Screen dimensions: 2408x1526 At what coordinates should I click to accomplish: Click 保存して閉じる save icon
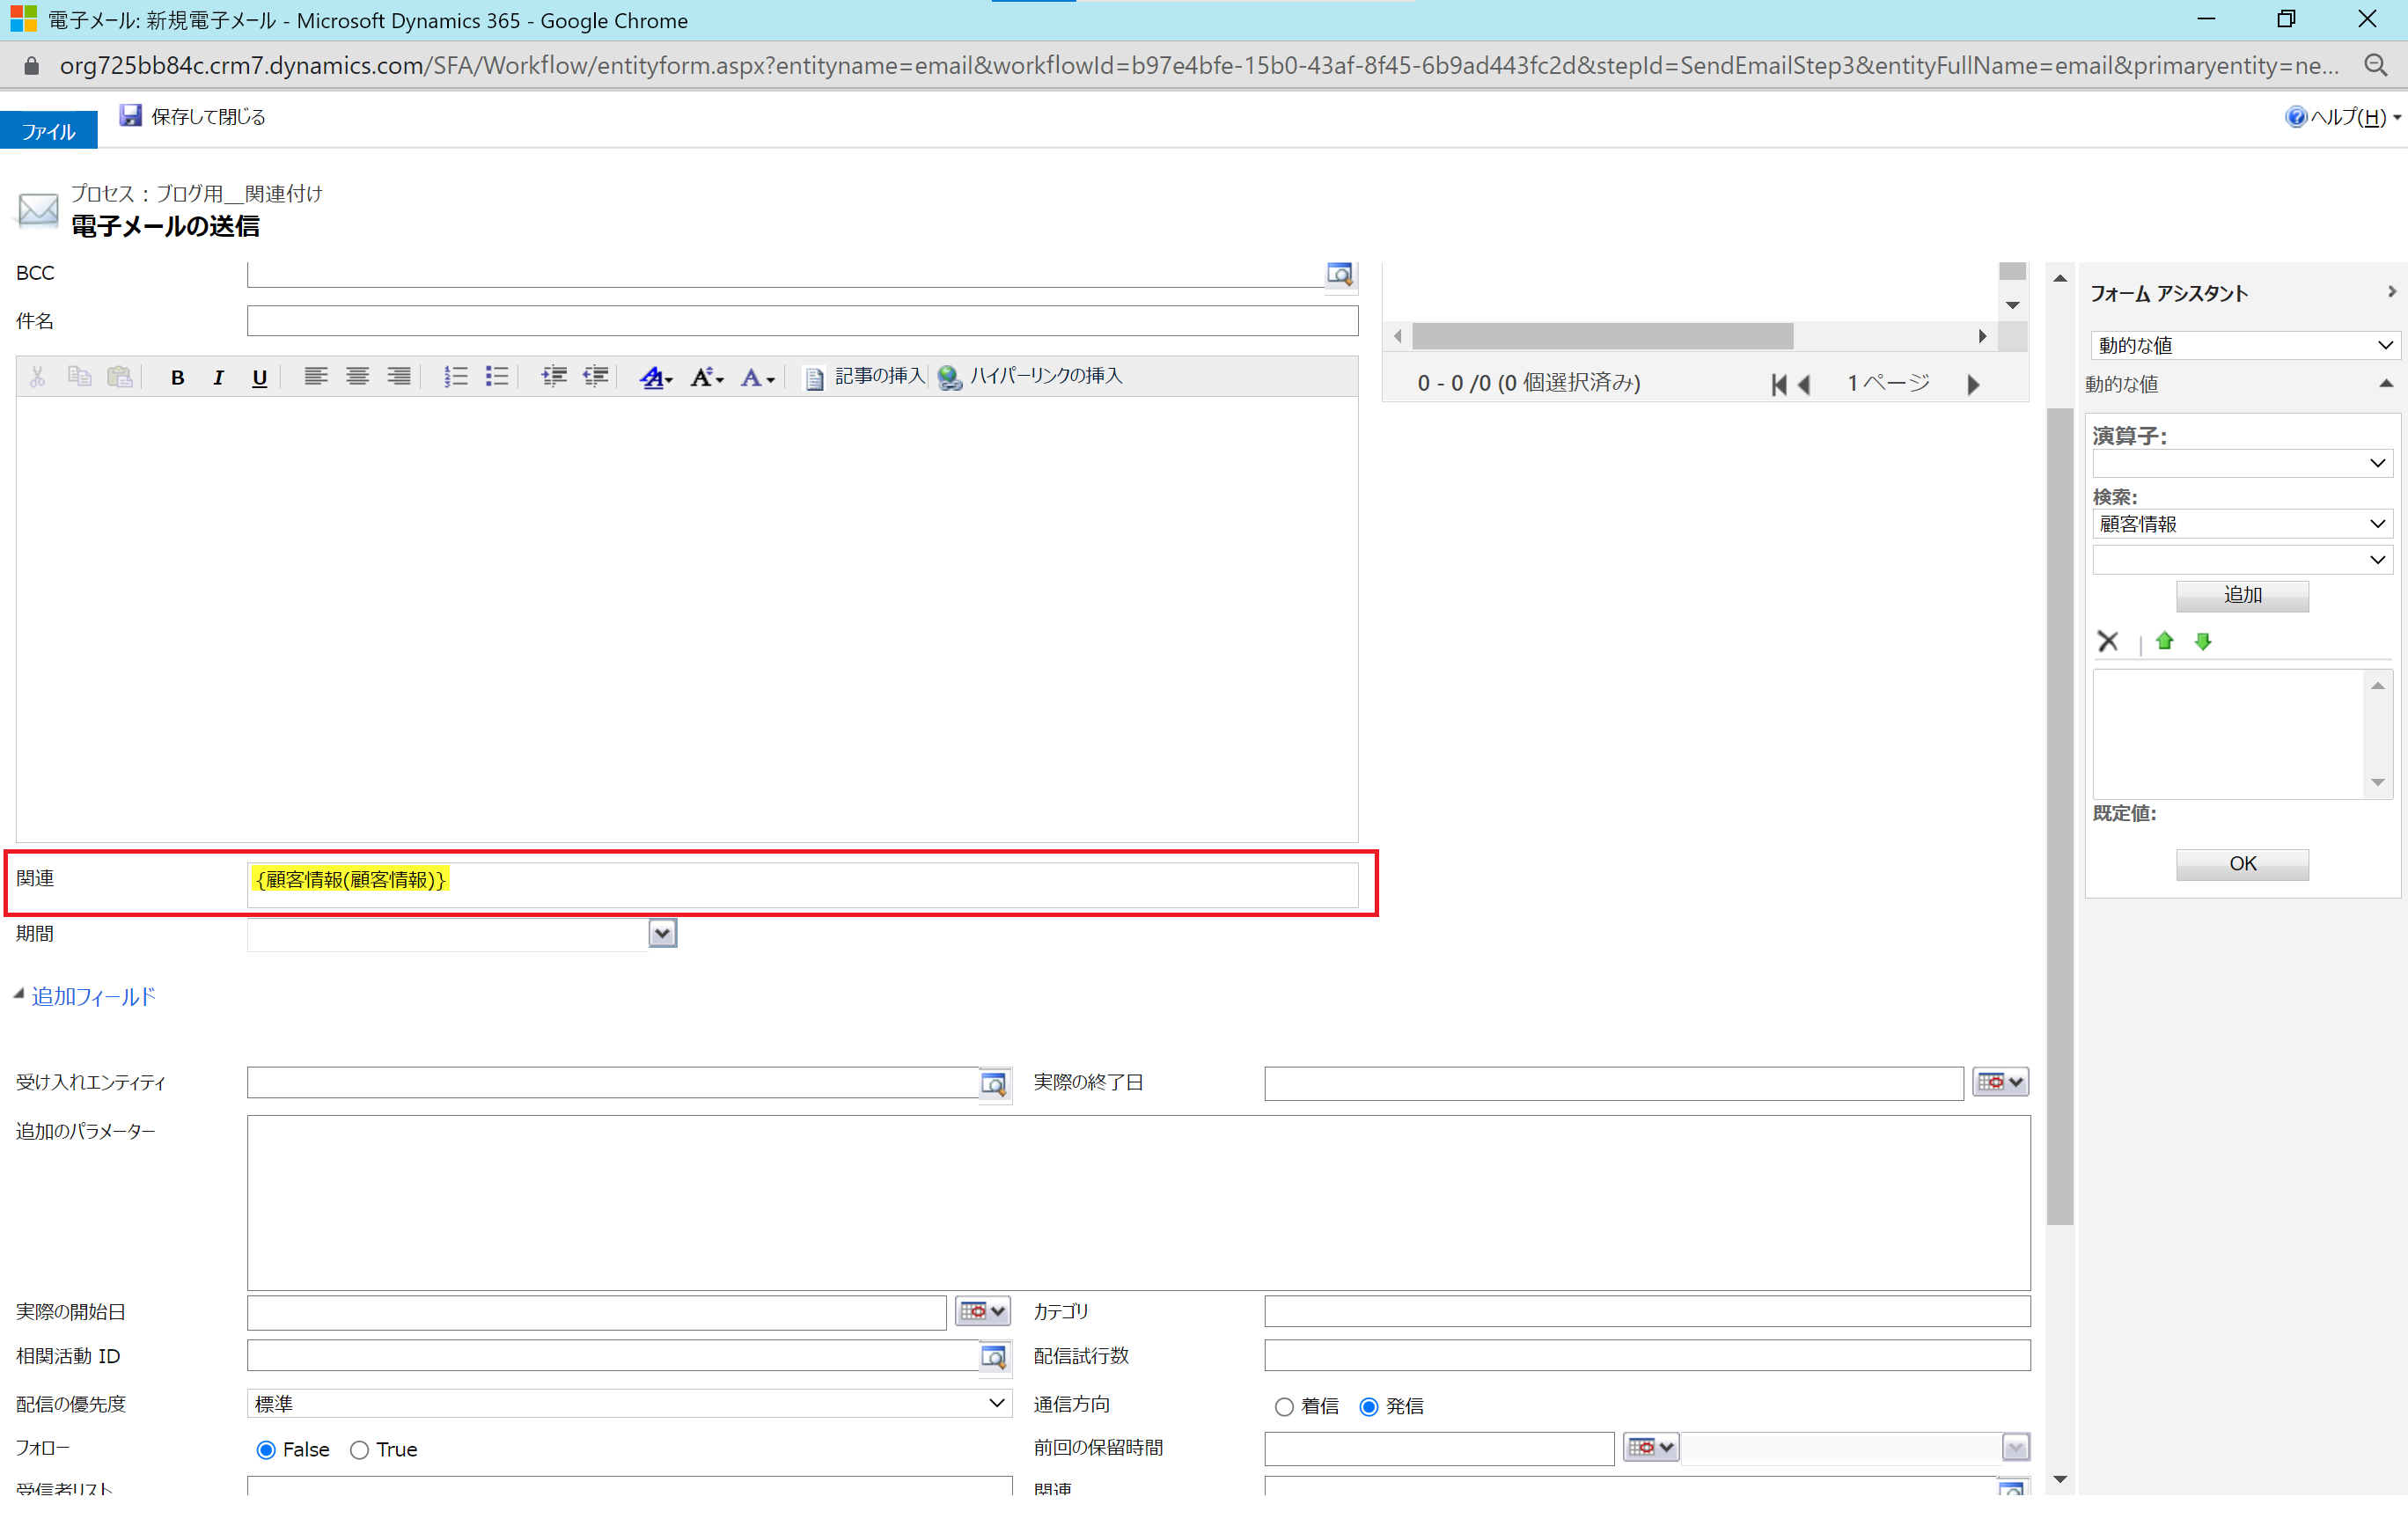coord(130,116)
